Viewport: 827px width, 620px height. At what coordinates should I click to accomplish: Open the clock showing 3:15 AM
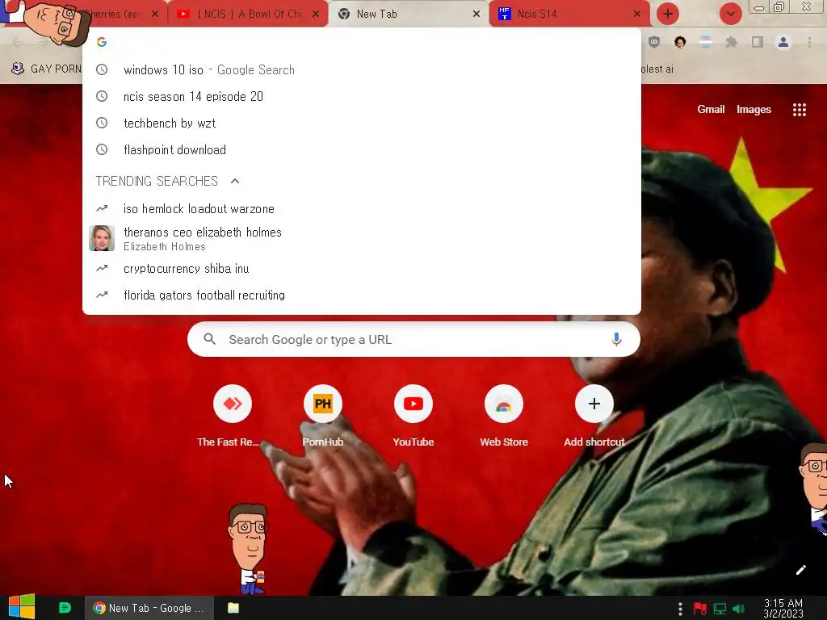click(x=783, y=609)
